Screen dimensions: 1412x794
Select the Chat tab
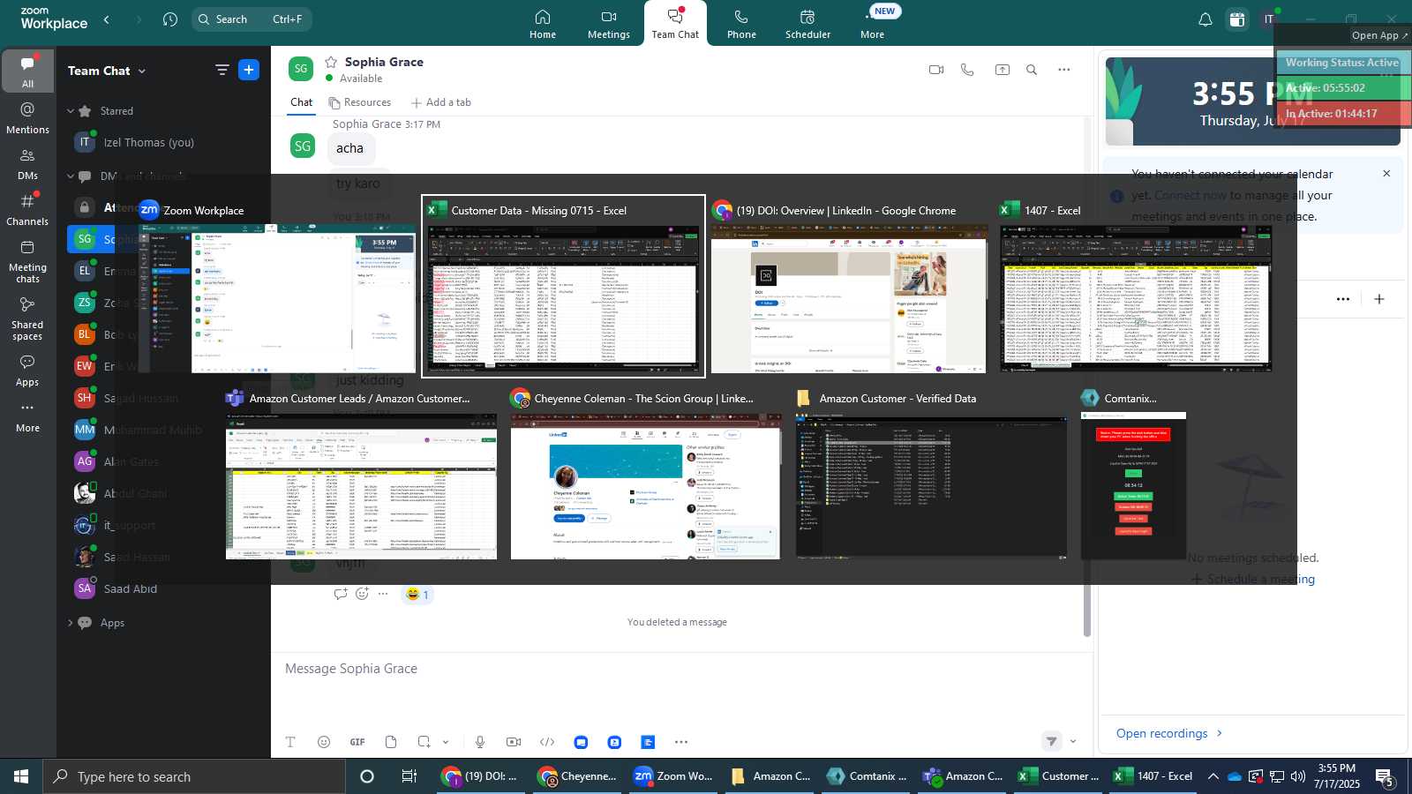click(302, 102)
